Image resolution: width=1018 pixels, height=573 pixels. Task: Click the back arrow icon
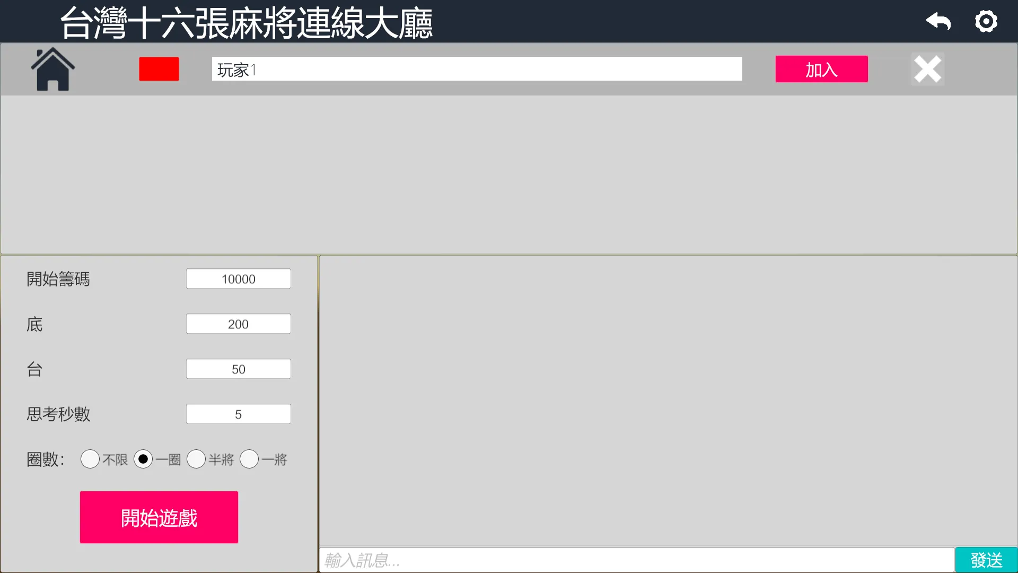(938, 21)
